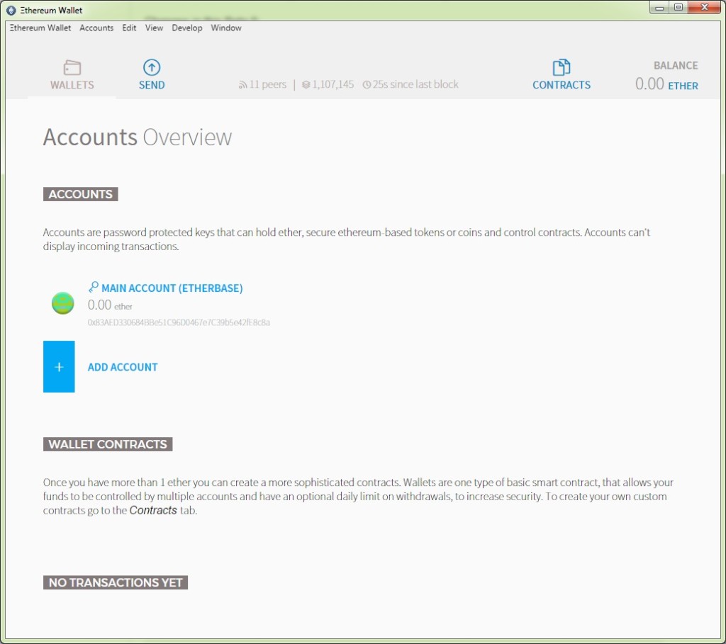Select the Main Account identicon
The image size is (726, 644).
[61, 303]
